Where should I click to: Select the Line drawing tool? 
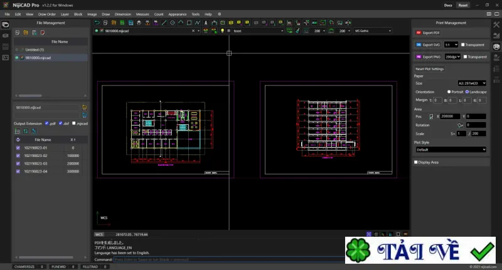164,23
